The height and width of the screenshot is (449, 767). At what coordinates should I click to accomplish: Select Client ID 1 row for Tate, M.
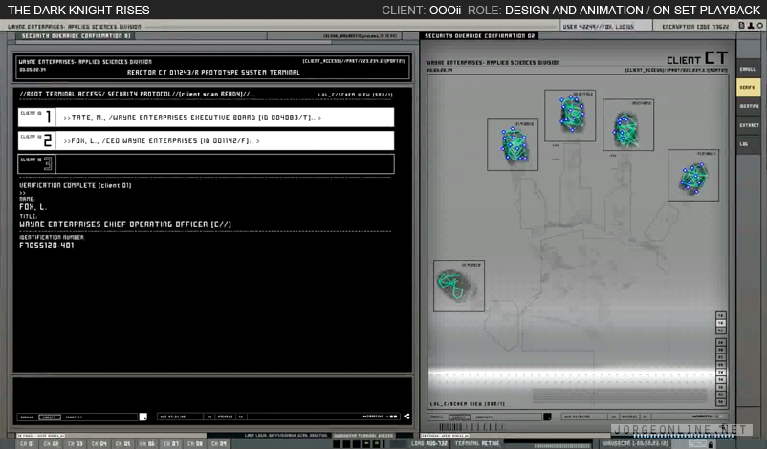tap(206, 118)
